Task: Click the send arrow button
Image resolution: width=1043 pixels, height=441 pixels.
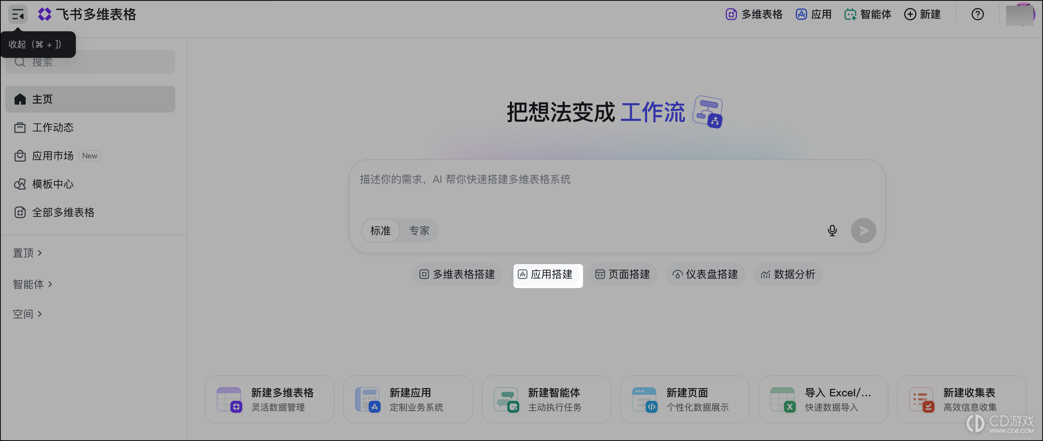Action: [x=863, y=231]
